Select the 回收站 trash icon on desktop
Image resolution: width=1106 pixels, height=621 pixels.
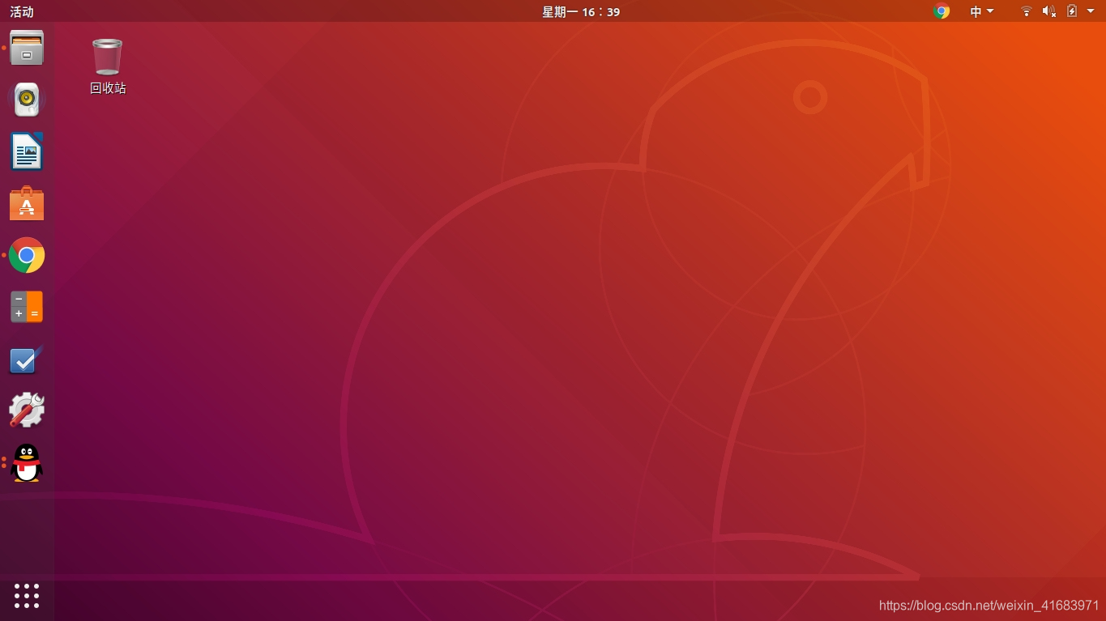[107, 57]
